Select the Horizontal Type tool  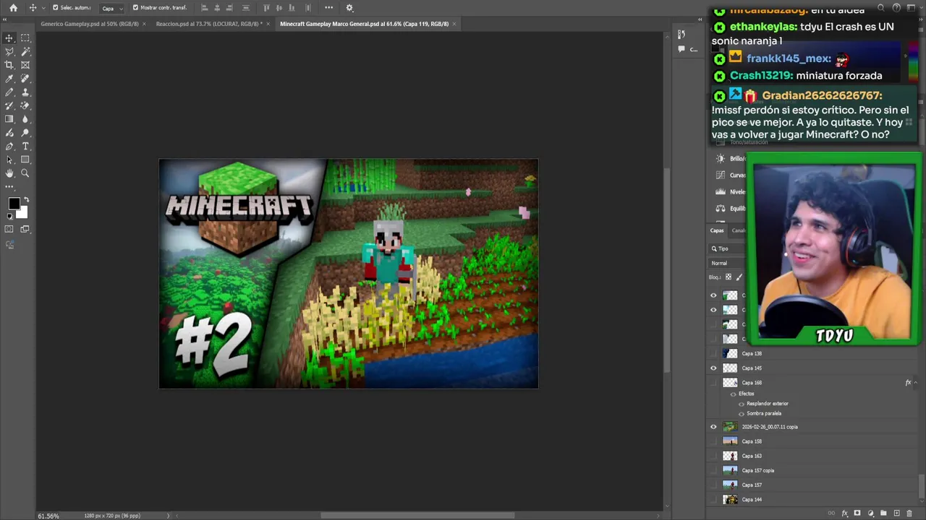(25, 147)
